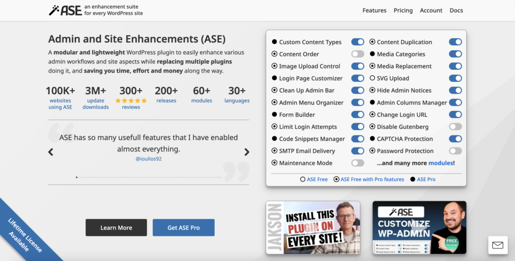
Task: Click the Form Builder module label
Action: click(297, 115)
